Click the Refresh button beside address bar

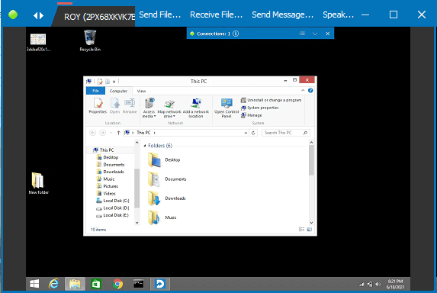tap(253, 133)
